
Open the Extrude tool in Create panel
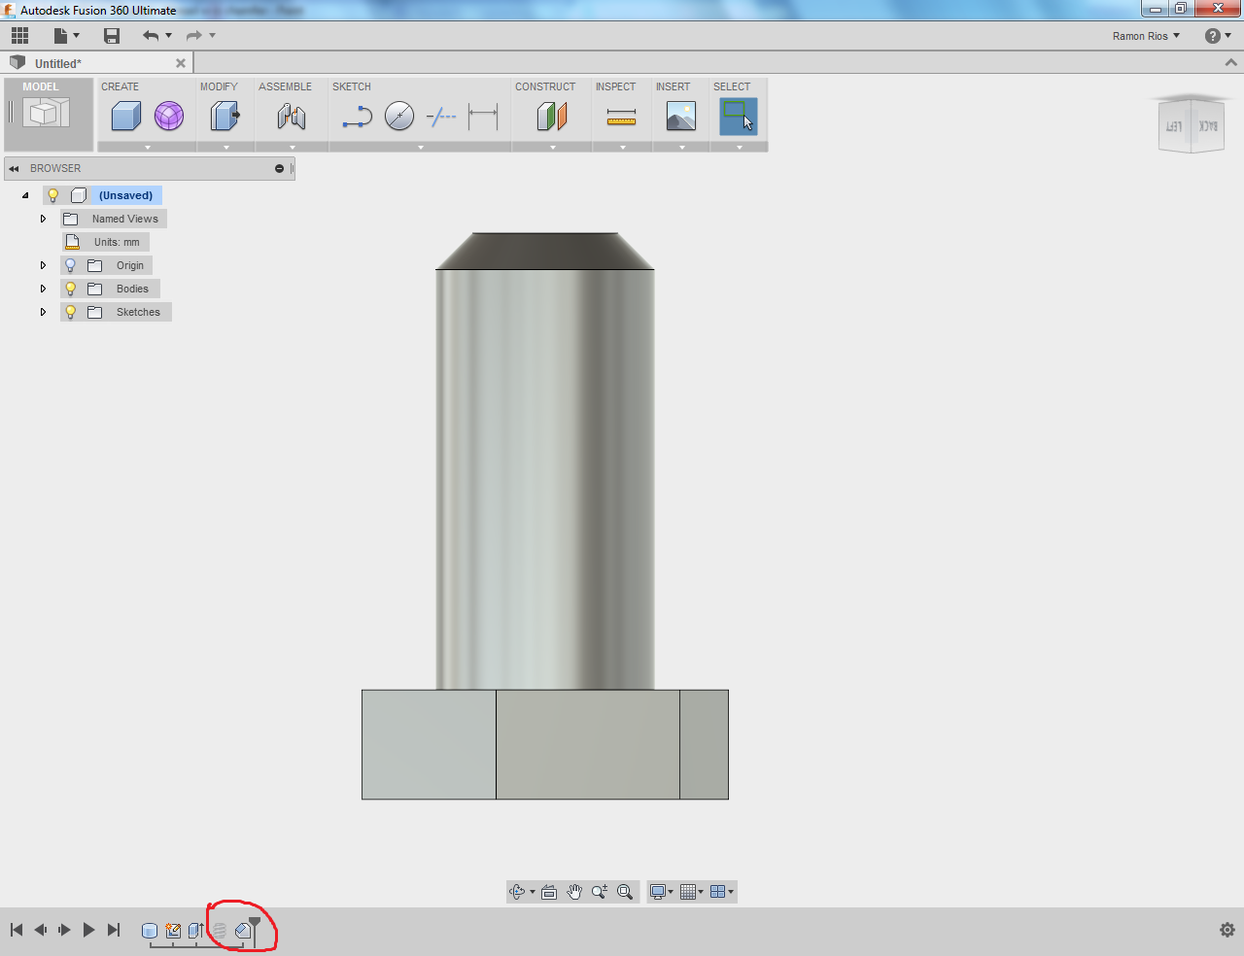[127, 115]
